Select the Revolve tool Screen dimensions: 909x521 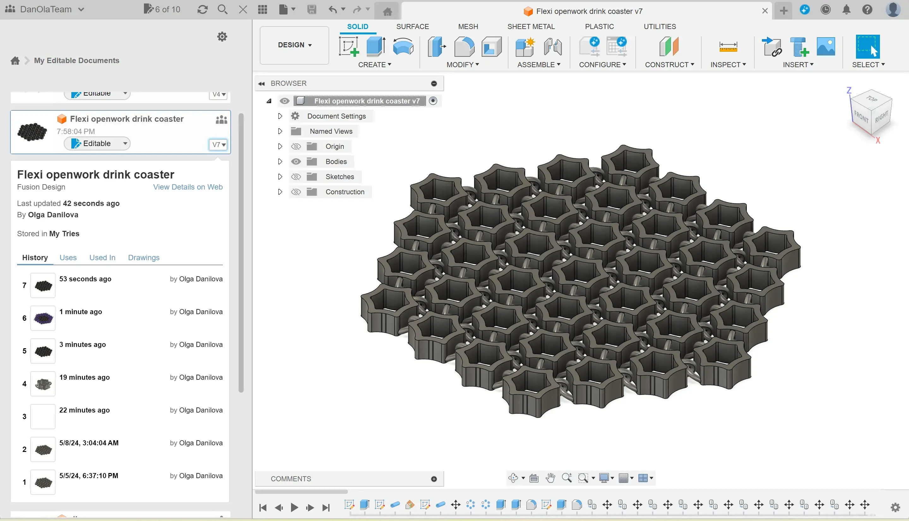tap(403, 47)
